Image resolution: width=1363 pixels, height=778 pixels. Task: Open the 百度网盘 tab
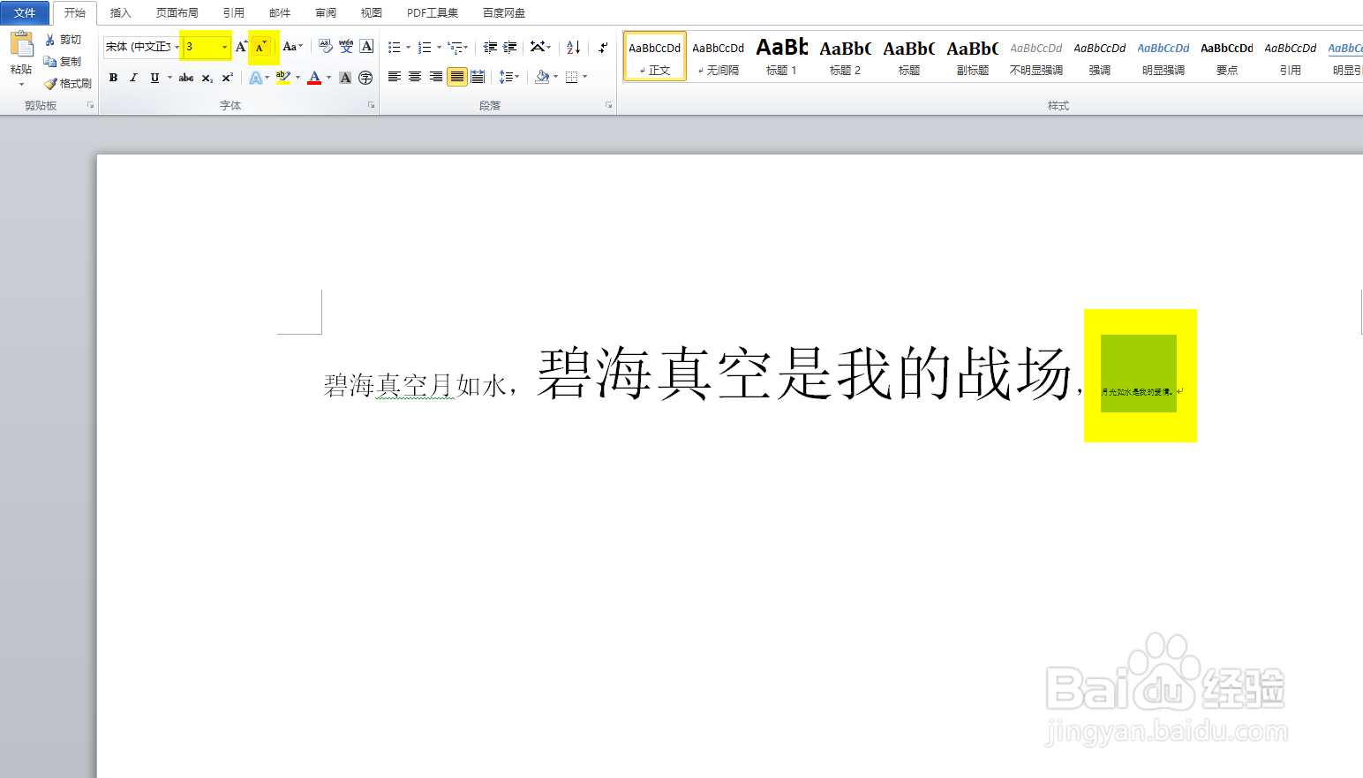coord(504,12)
